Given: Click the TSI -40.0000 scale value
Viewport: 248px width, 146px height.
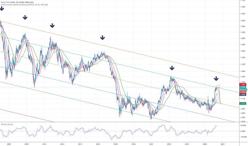Looking at the screenshot, I should (x=243, y=137).
